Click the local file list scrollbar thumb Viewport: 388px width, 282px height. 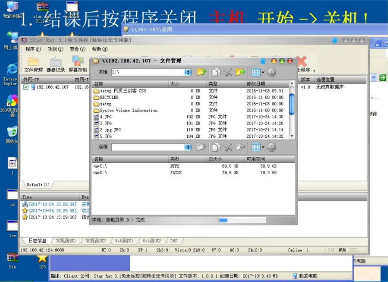coord(292,104)
